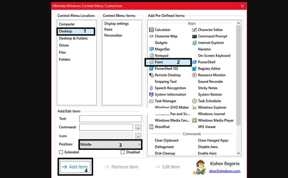Choose Defragment command
The width and height of the screenshot is (288, 178).
(164, 147)
